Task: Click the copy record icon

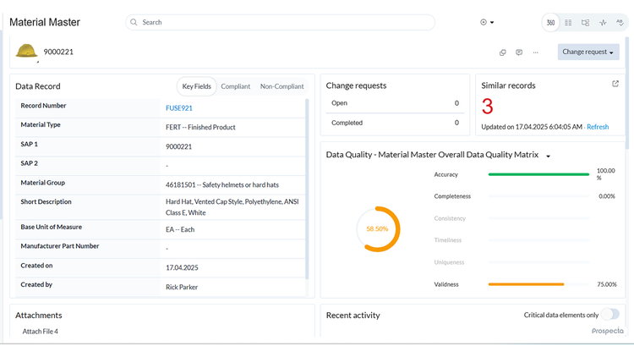Action: click(x=503, y=52)
